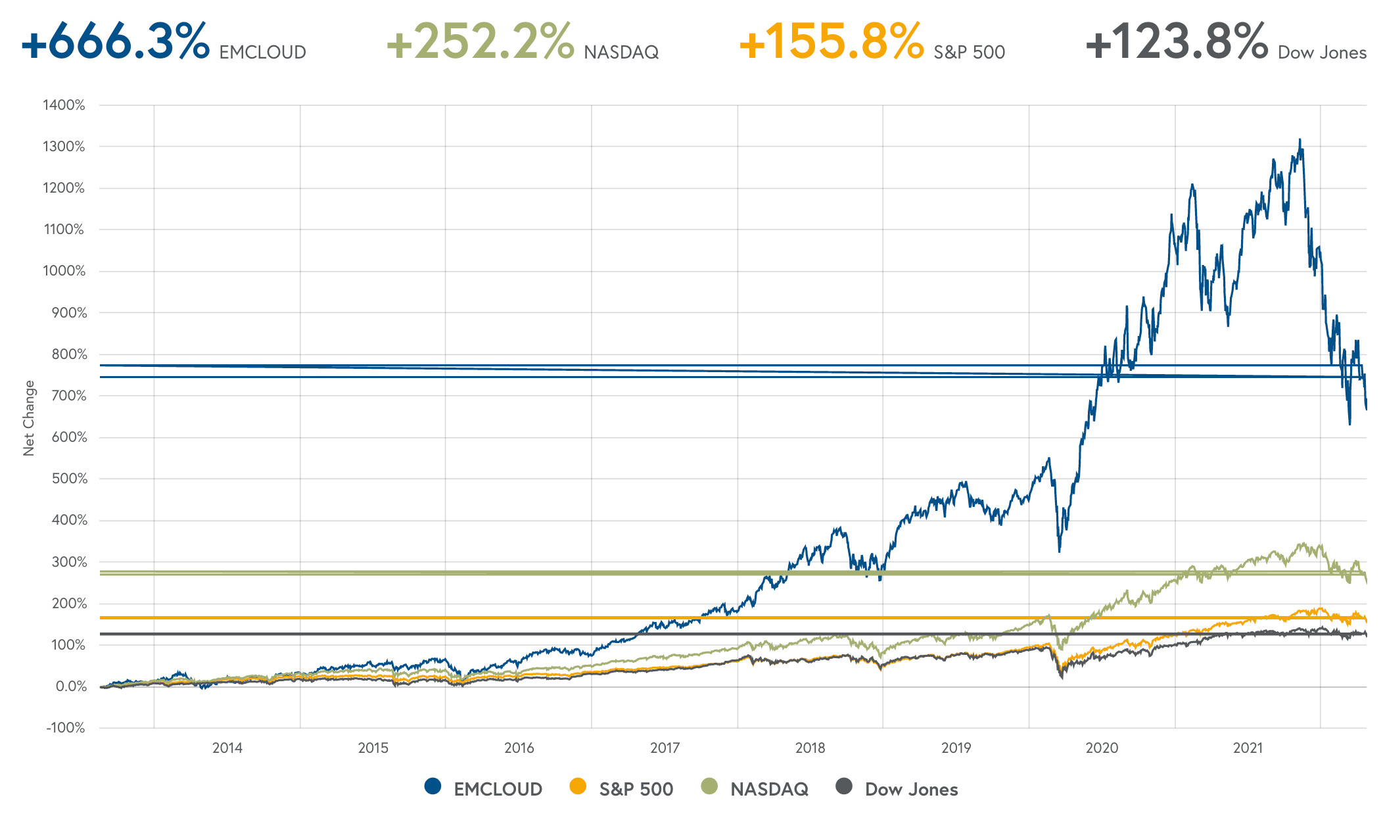The image size is (1383, 814).
Task: Click the 2016 x-axis label
Action: [x=519, y=748]
